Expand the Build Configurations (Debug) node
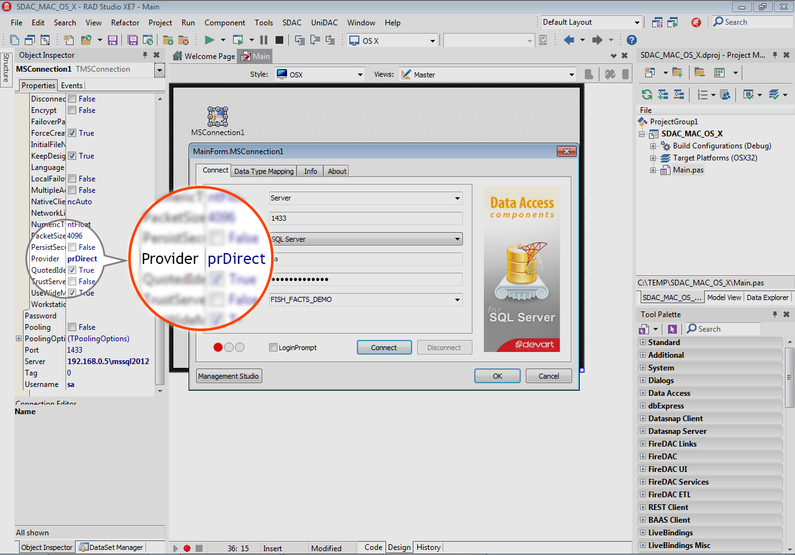795x555 pixels. pyautogui.click(x=653, y=146)
